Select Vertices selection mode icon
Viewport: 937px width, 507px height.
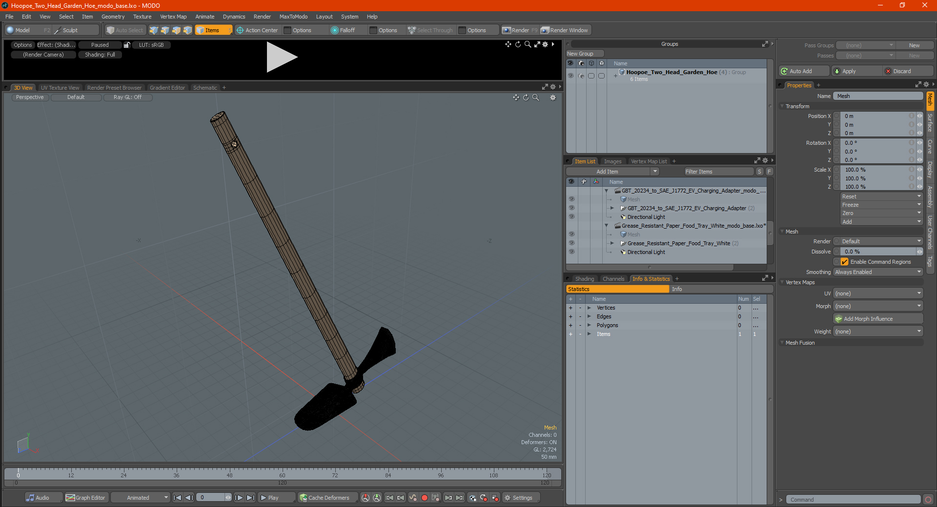tap(154, 30)
